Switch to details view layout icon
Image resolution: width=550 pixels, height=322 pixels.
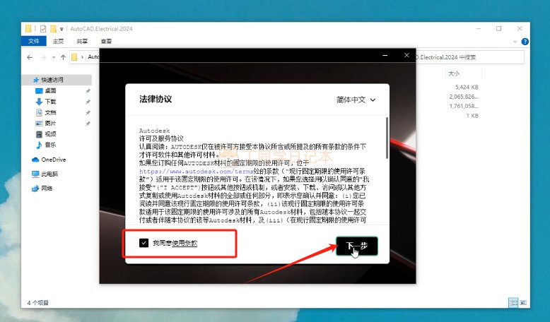[513, 302]
